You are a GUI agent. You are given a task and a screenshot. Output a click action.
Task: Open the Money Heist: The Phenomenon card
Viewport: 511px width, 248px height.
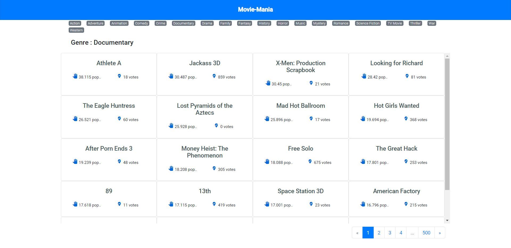tap(205, 160)
